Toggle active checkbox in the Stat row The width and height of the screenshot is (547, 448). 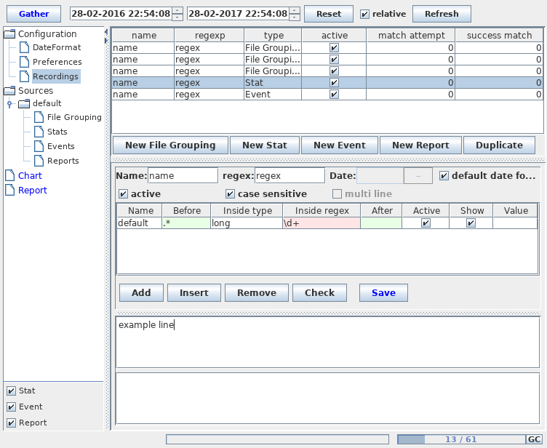coord(334,83)
